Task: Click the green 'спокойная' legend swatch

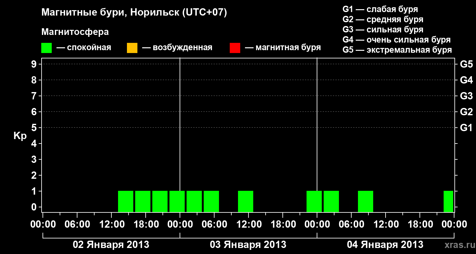Action: point(47,48)
